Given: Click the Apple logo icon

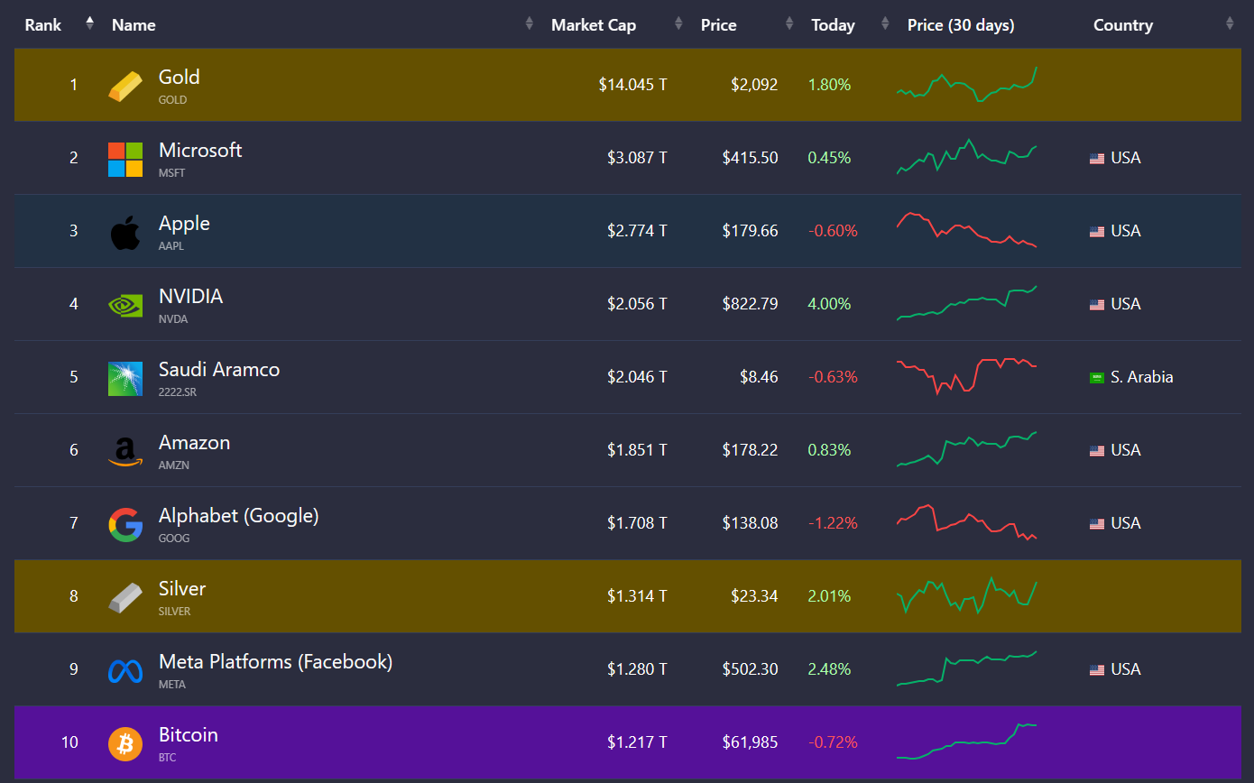Looking at the screenshot, I should 125,232.
